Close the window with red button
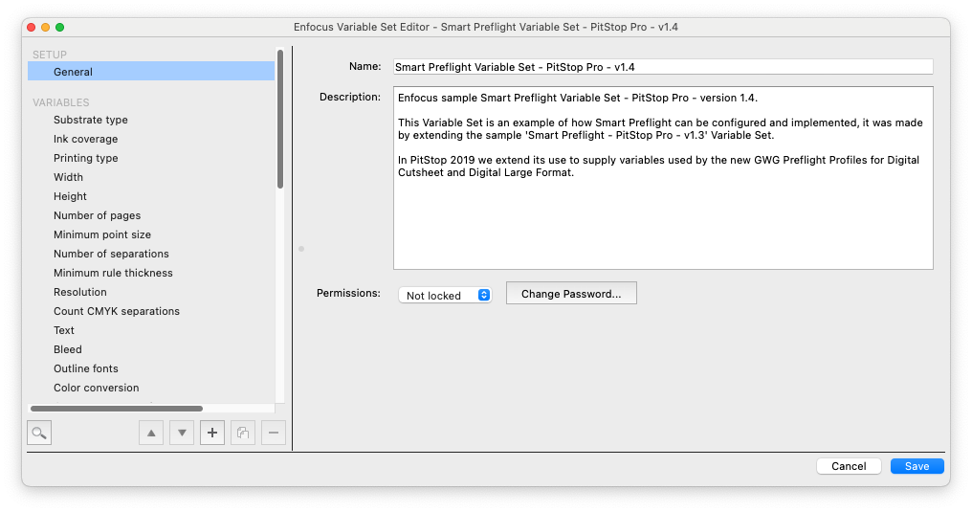The image size is (972, 512). click(x=32, y=27)
